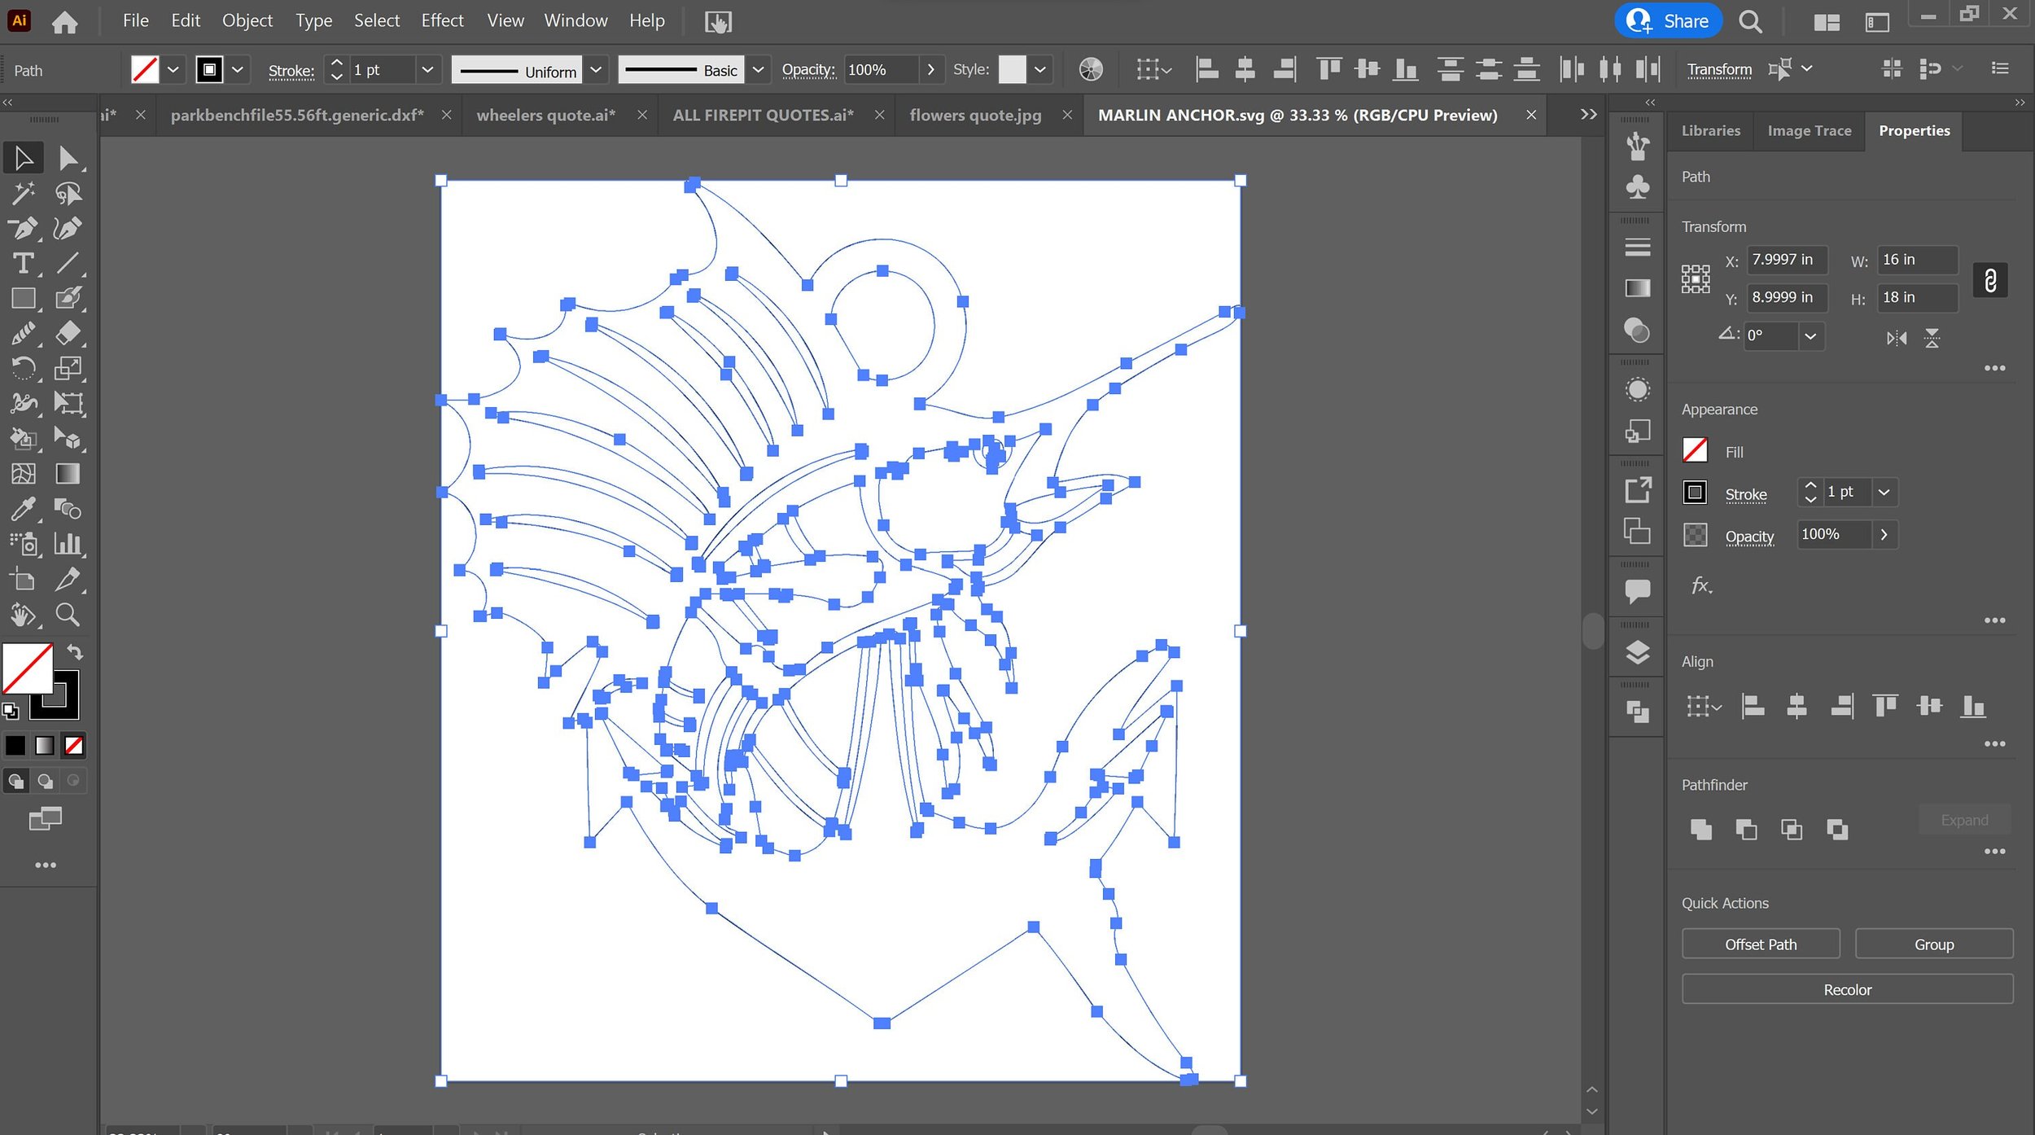Pick the Eyedropper tool
This screenshot has width=2035, height=1135.
click(23, 509)
